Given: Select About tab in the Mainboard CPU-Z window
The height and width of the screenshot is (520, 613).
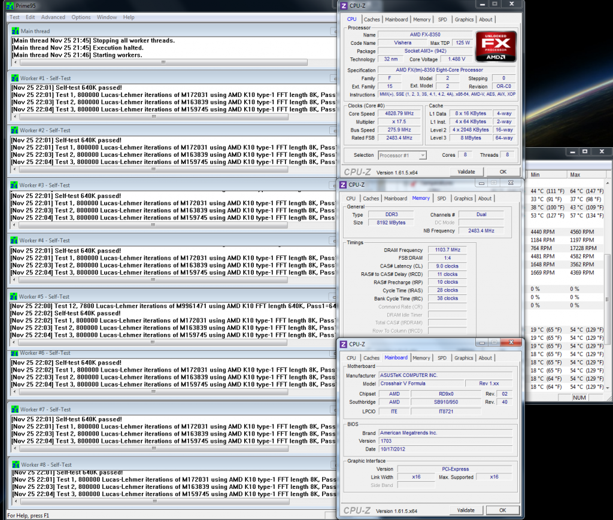Looking at the screenshot, I should 485,358.
